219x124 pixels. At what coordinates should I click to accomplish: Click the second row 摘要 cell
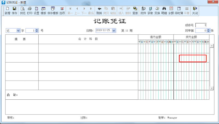click(22, 58)
